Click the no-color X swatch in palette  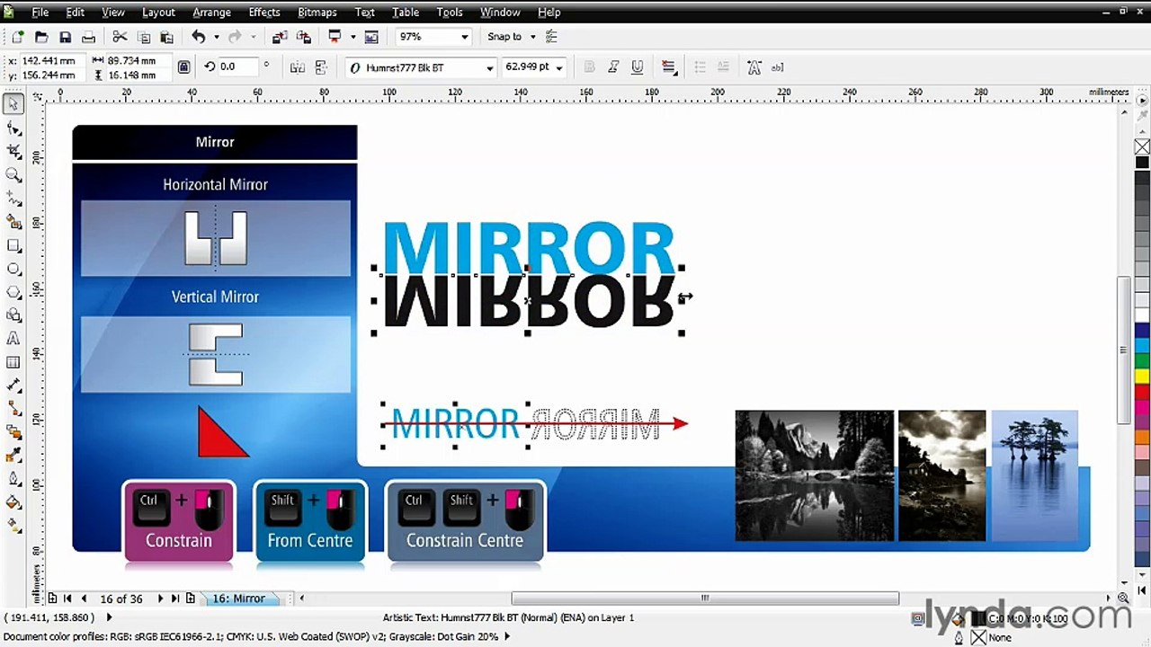(1142, 146)
